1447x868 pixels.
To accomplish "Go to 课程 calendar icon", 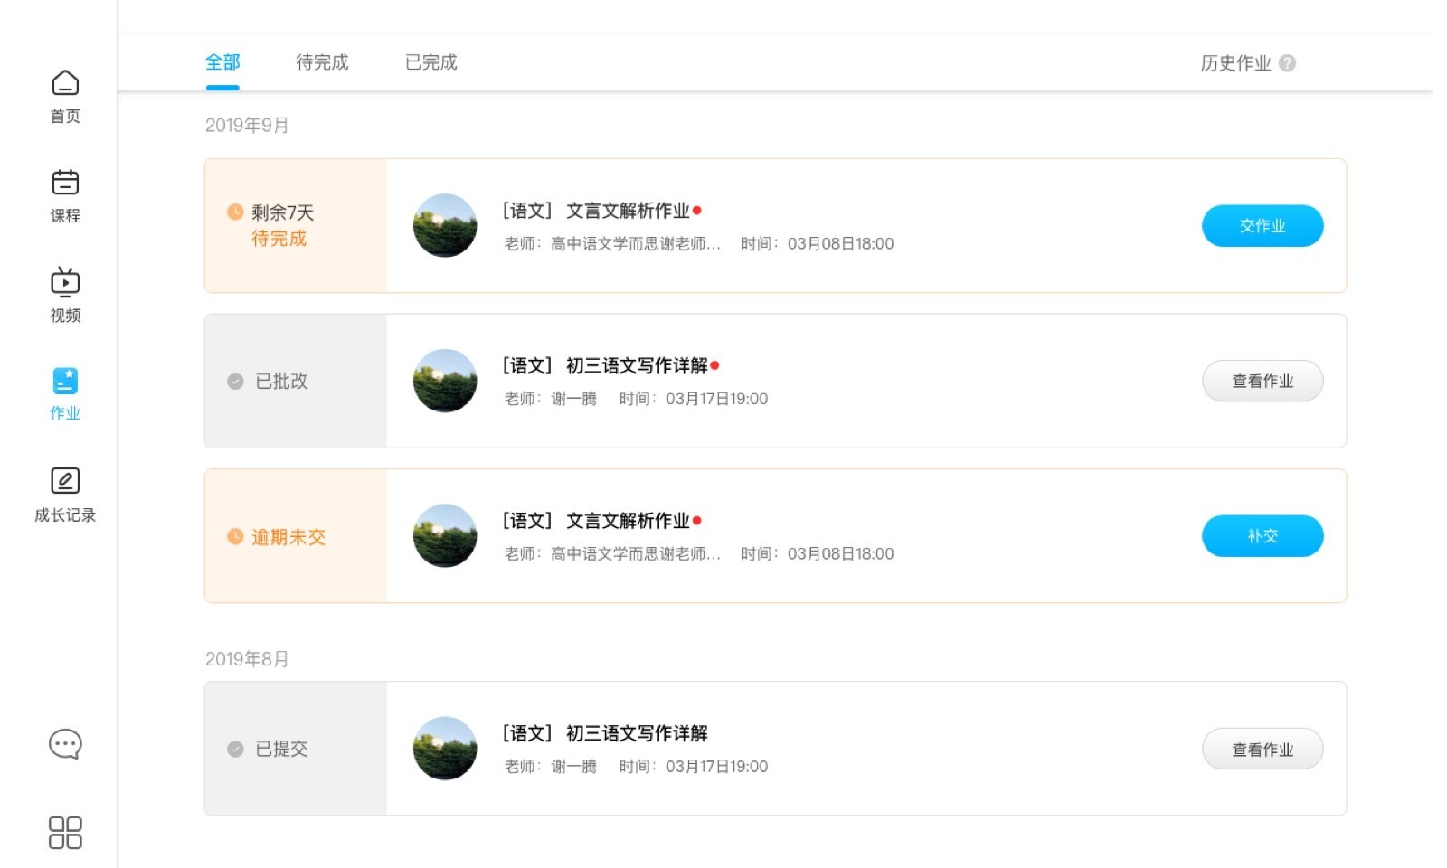I will [65, 184].
